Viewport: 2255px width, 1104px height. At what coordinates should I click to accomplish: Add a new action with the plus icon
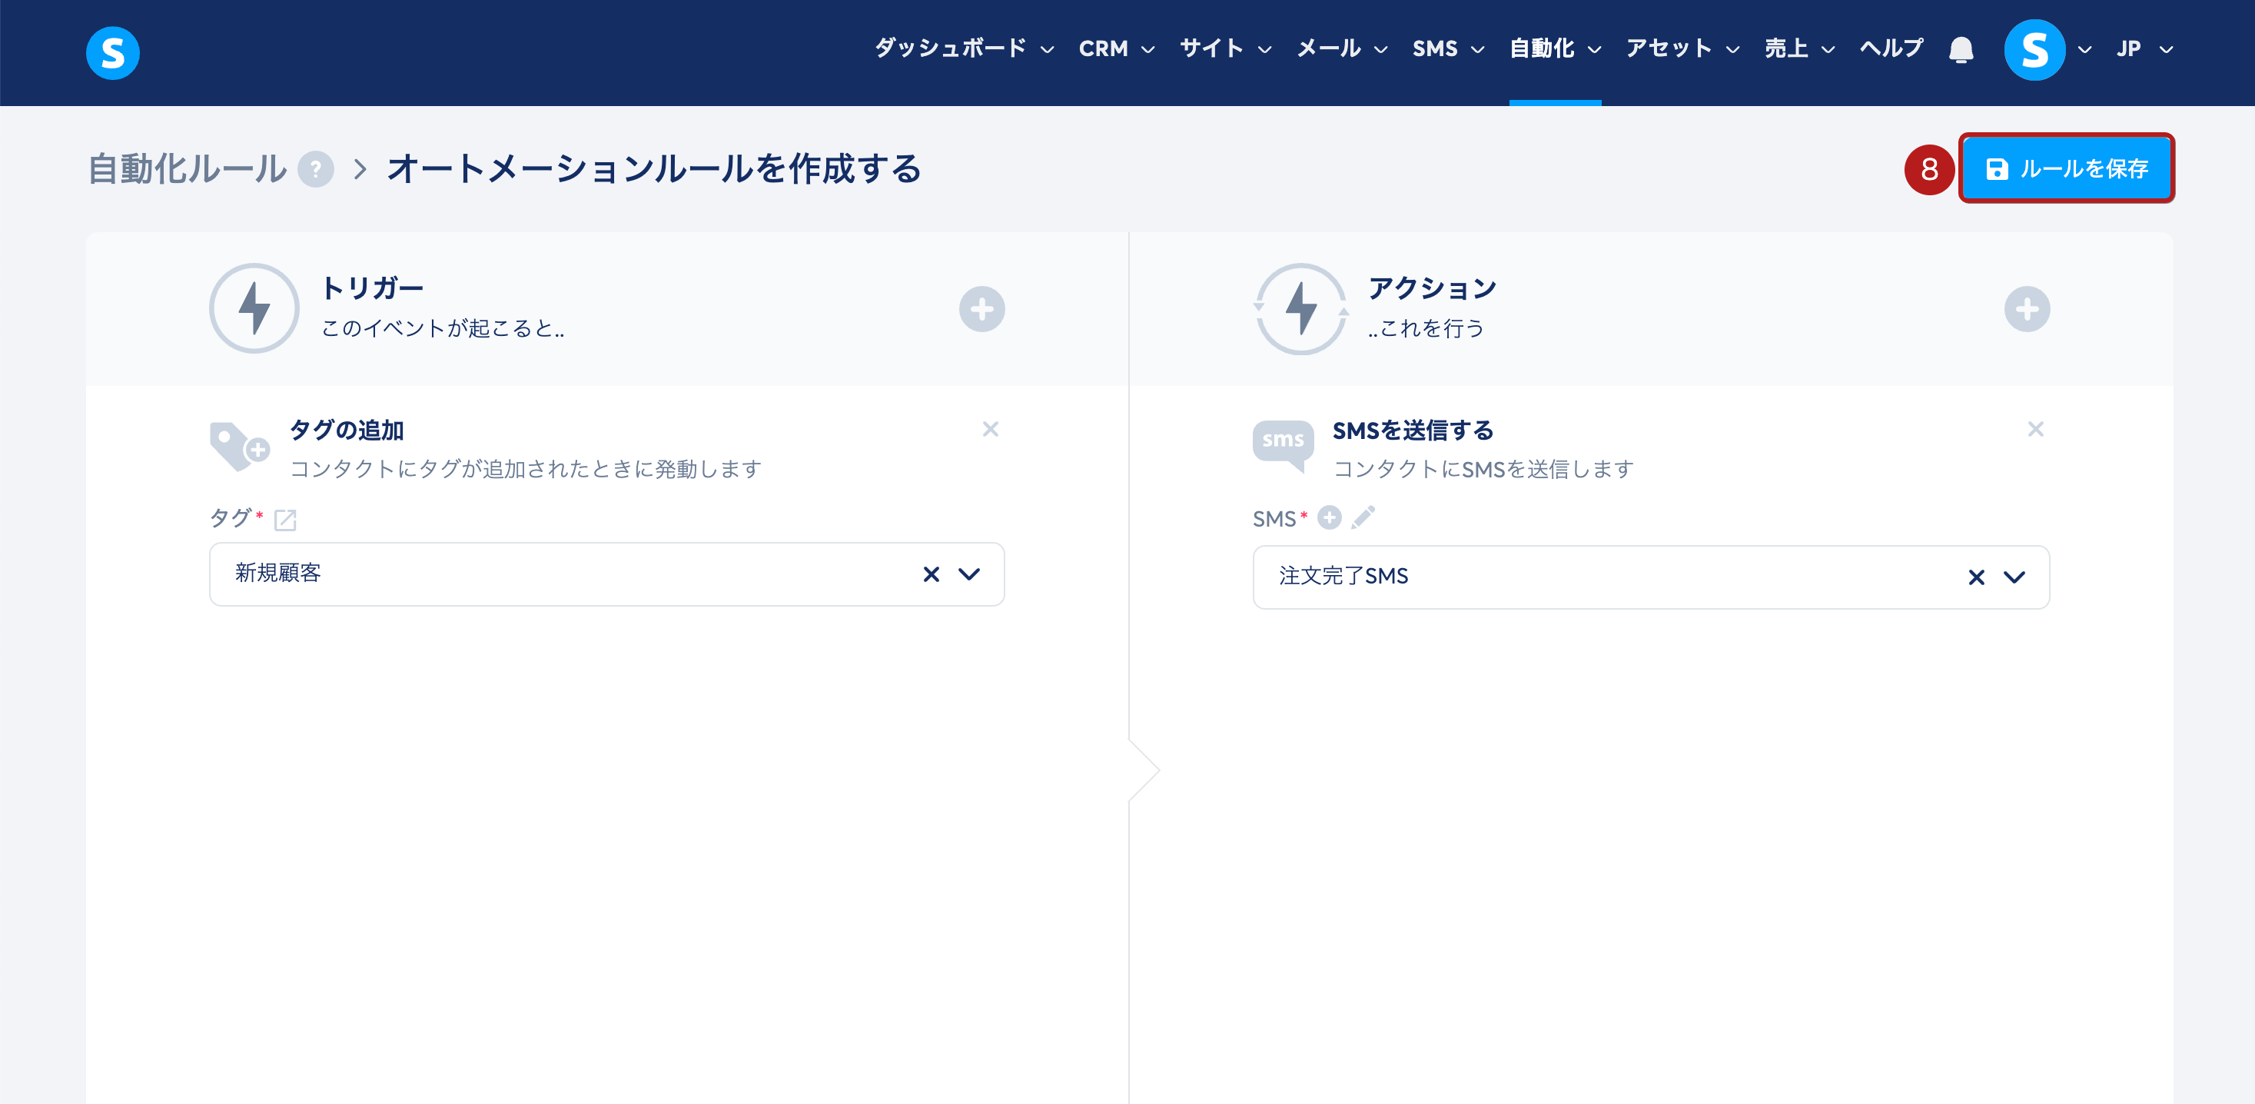coord(2027,309)
